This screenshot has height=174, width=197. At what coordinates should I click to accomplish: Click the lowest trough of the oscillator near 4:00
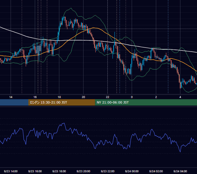tap(180, 152)
